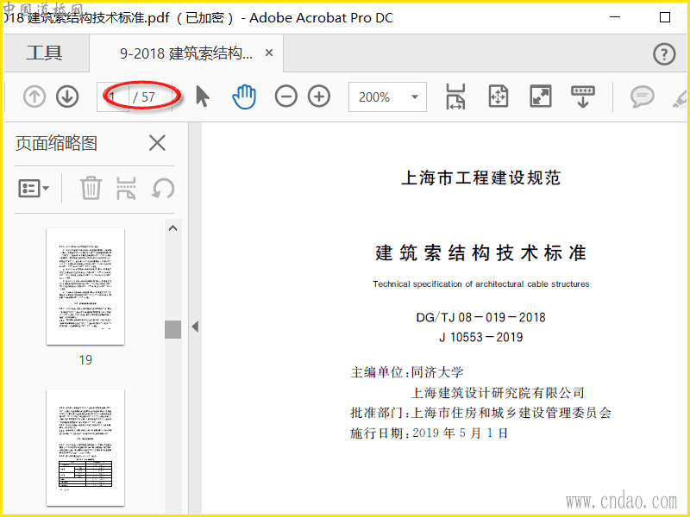Open the 200% zoom level dropdown
Image resolution: width=690 pixels, height=517 pixels.
tap(387, 97)
